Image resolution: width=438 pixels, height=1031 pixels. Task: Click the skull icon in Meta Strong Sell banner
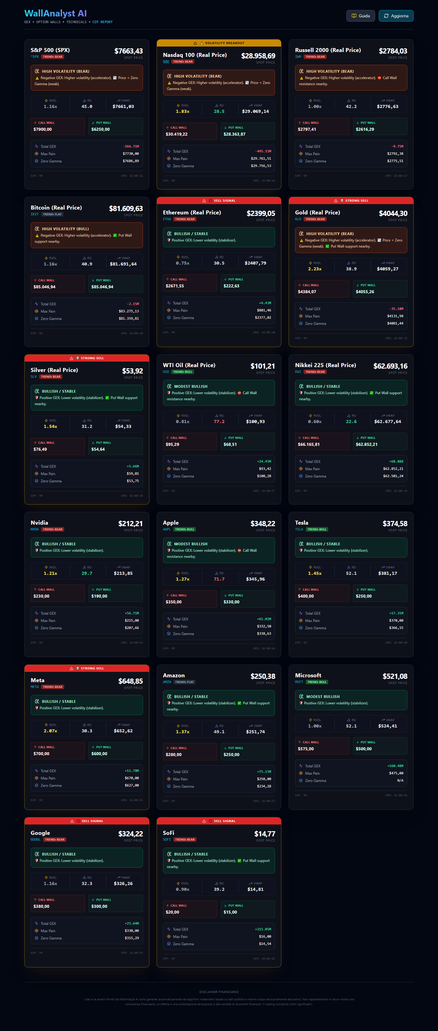(78, 668)
